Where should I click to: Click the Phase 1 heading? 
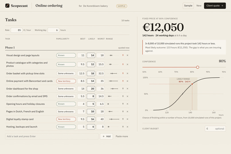pos(10,47)
